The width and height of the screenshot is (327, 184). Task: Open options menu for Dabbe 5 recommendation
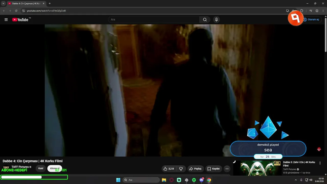point(320,163)
